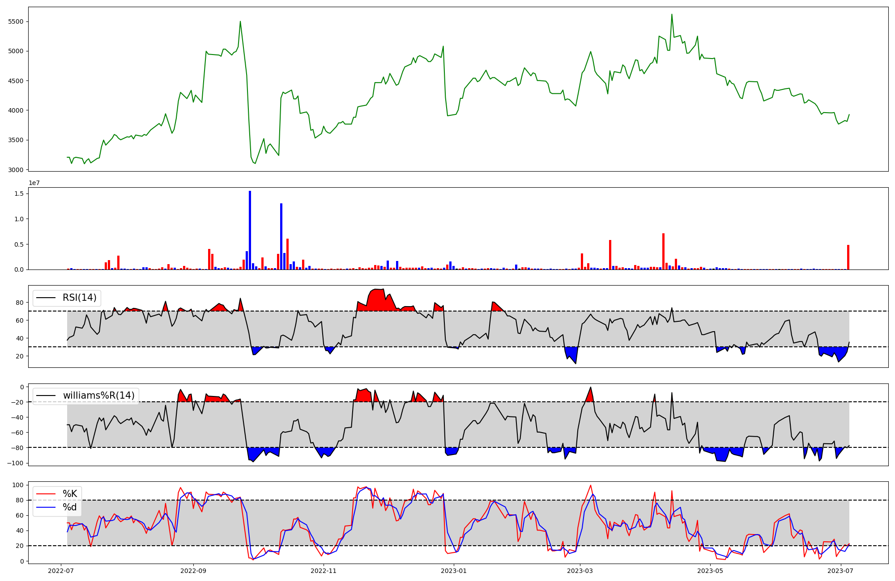Click the %K legend entry

[70, 494]
